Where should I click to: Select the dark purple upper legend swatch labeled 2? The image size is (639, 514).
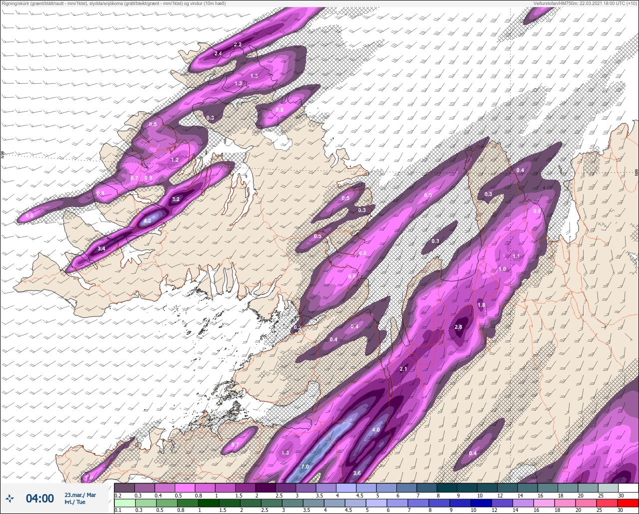click(x=266, y=488)
